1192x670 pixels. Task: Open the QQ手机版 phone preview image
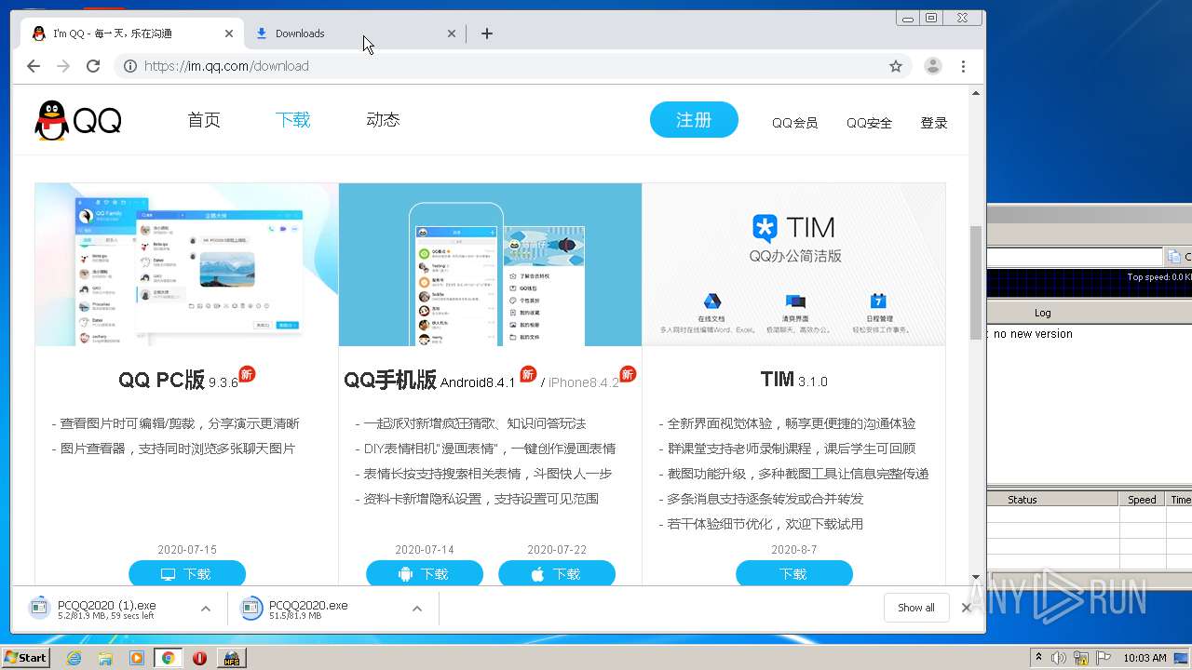pos(491,264)
